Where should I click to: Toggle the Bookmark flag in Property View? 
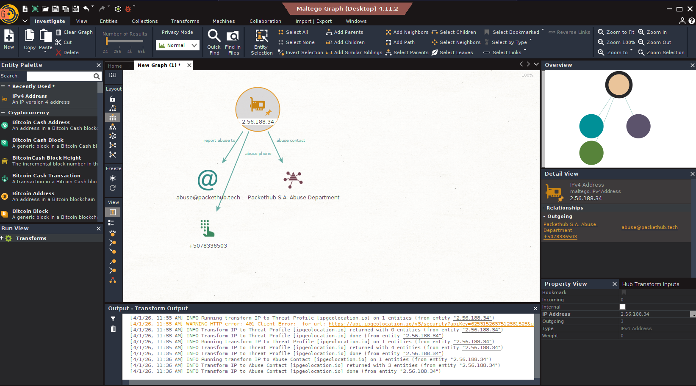tap(624, 292)
